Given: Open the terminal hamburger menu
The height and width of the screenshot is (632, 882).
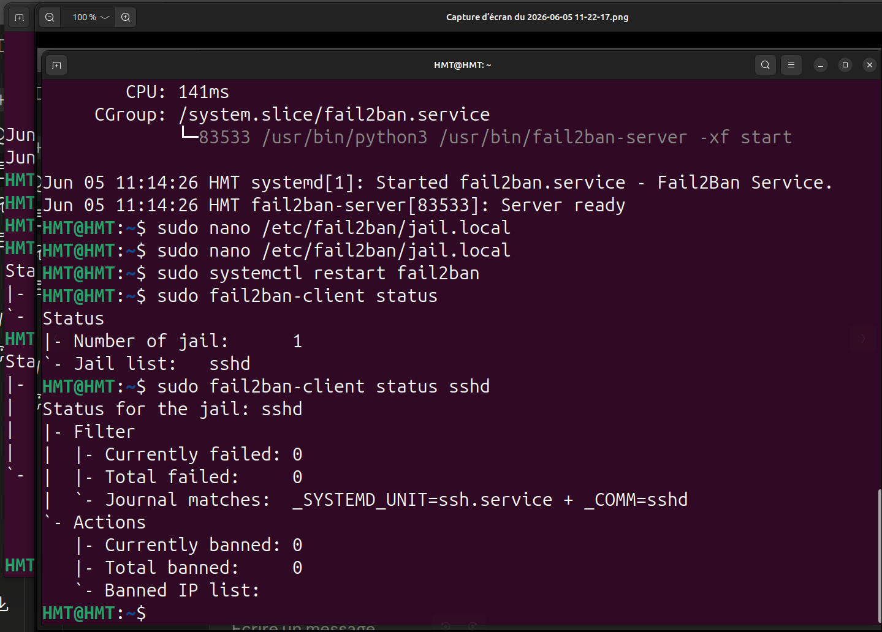Looking at the screenshot, I should click(791, 65).
